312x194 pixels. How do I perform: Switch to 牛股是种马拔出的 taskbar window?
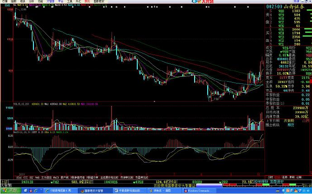130,191
